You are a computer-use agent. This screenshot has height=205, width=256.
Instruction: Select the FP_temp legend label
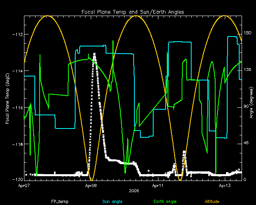coord(59,201)
